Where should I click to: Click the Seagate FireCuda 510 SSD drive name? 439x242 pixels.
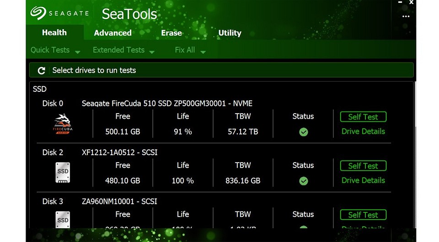167,104
